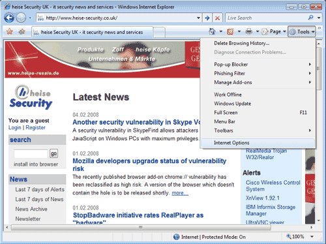Viewport: 326px width, 244px height.
Task: Click the Forward navigation button
Action: 21,18
